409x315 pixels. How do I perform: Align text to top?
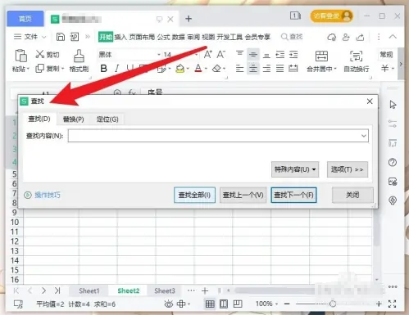[x=239, y=54]
